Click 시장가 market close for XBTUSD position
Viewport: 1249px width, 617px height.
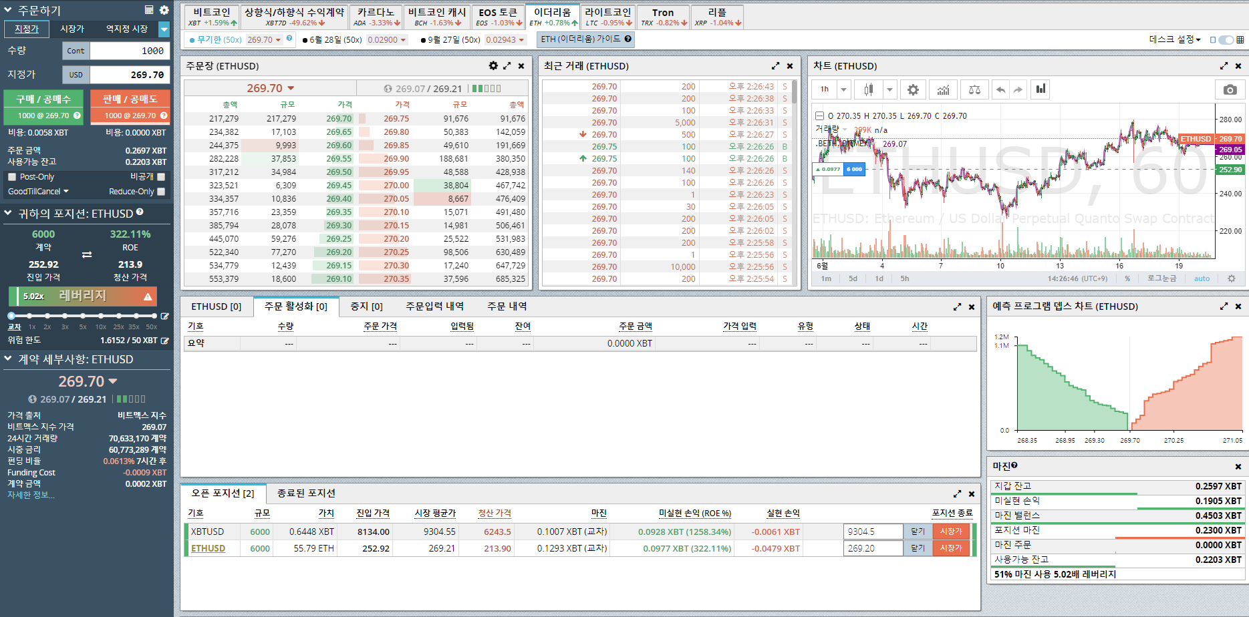point(950,532)
